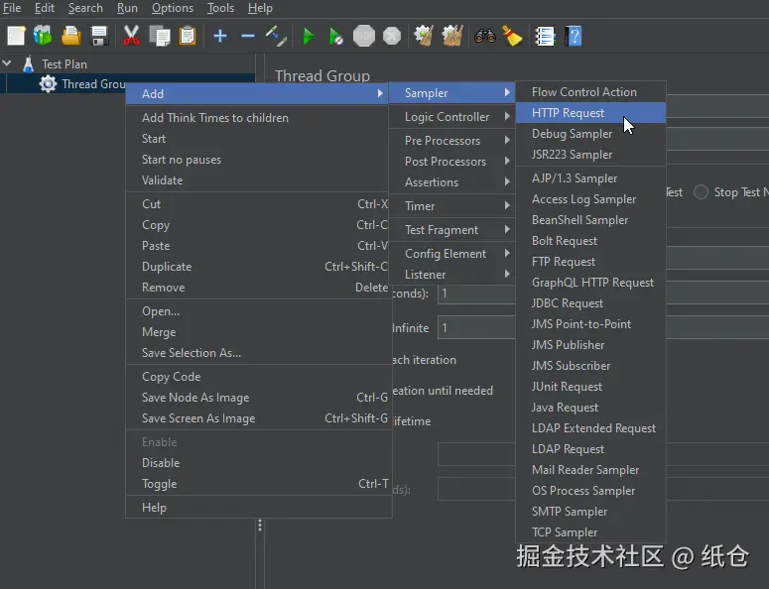The height and width of the screenshot is (589, 769).
Task: Select Duplicate in context menu
Action: click(258, 267)
